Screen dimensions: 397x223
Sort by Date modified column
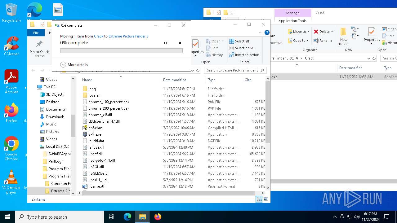[x=183, y=80]
